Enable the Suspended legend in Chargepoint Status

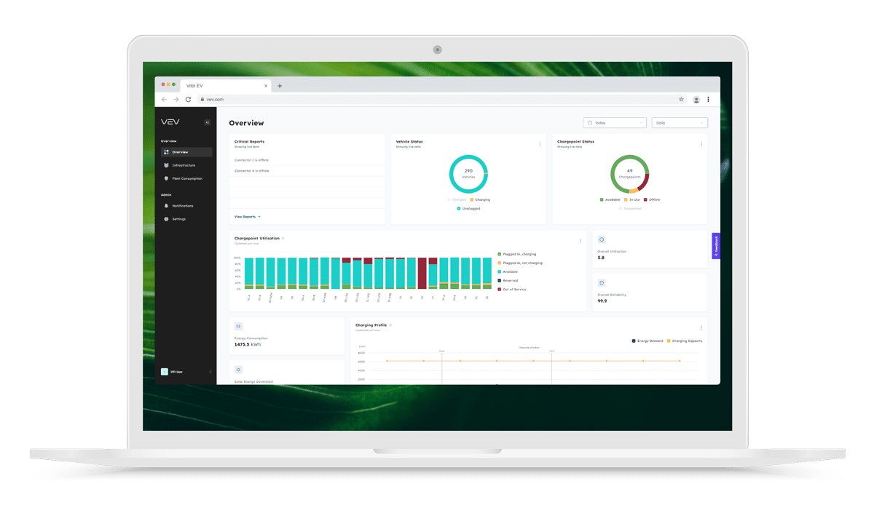point(630,209)
